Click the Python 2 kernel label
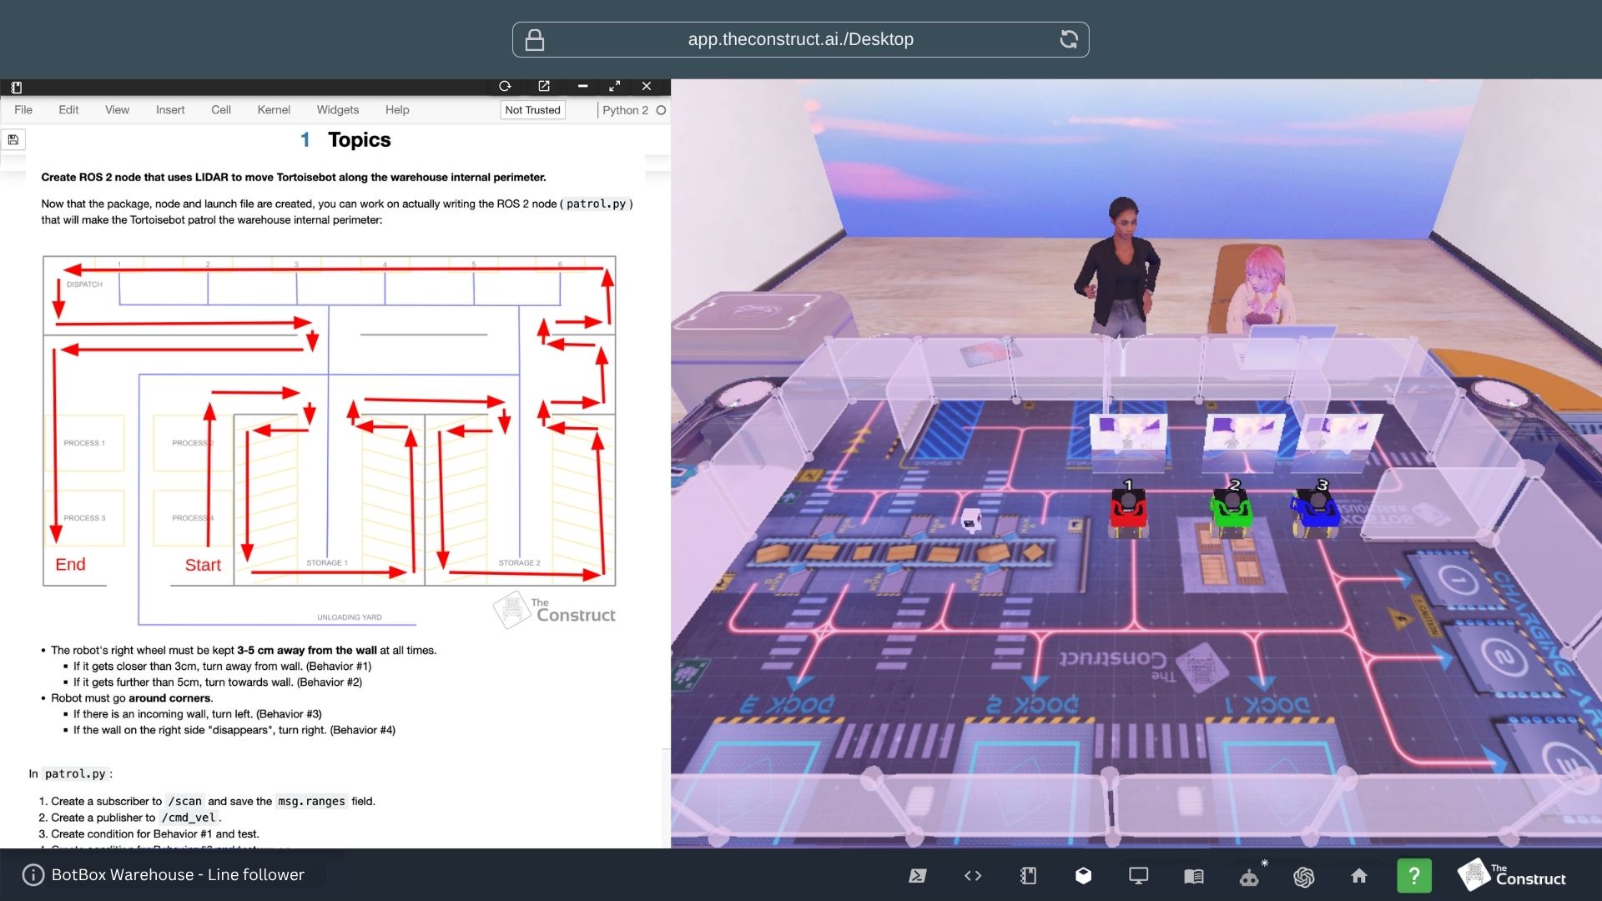Image resolution: width=1602 pixels, height=901 pixels. coord(625,110)
